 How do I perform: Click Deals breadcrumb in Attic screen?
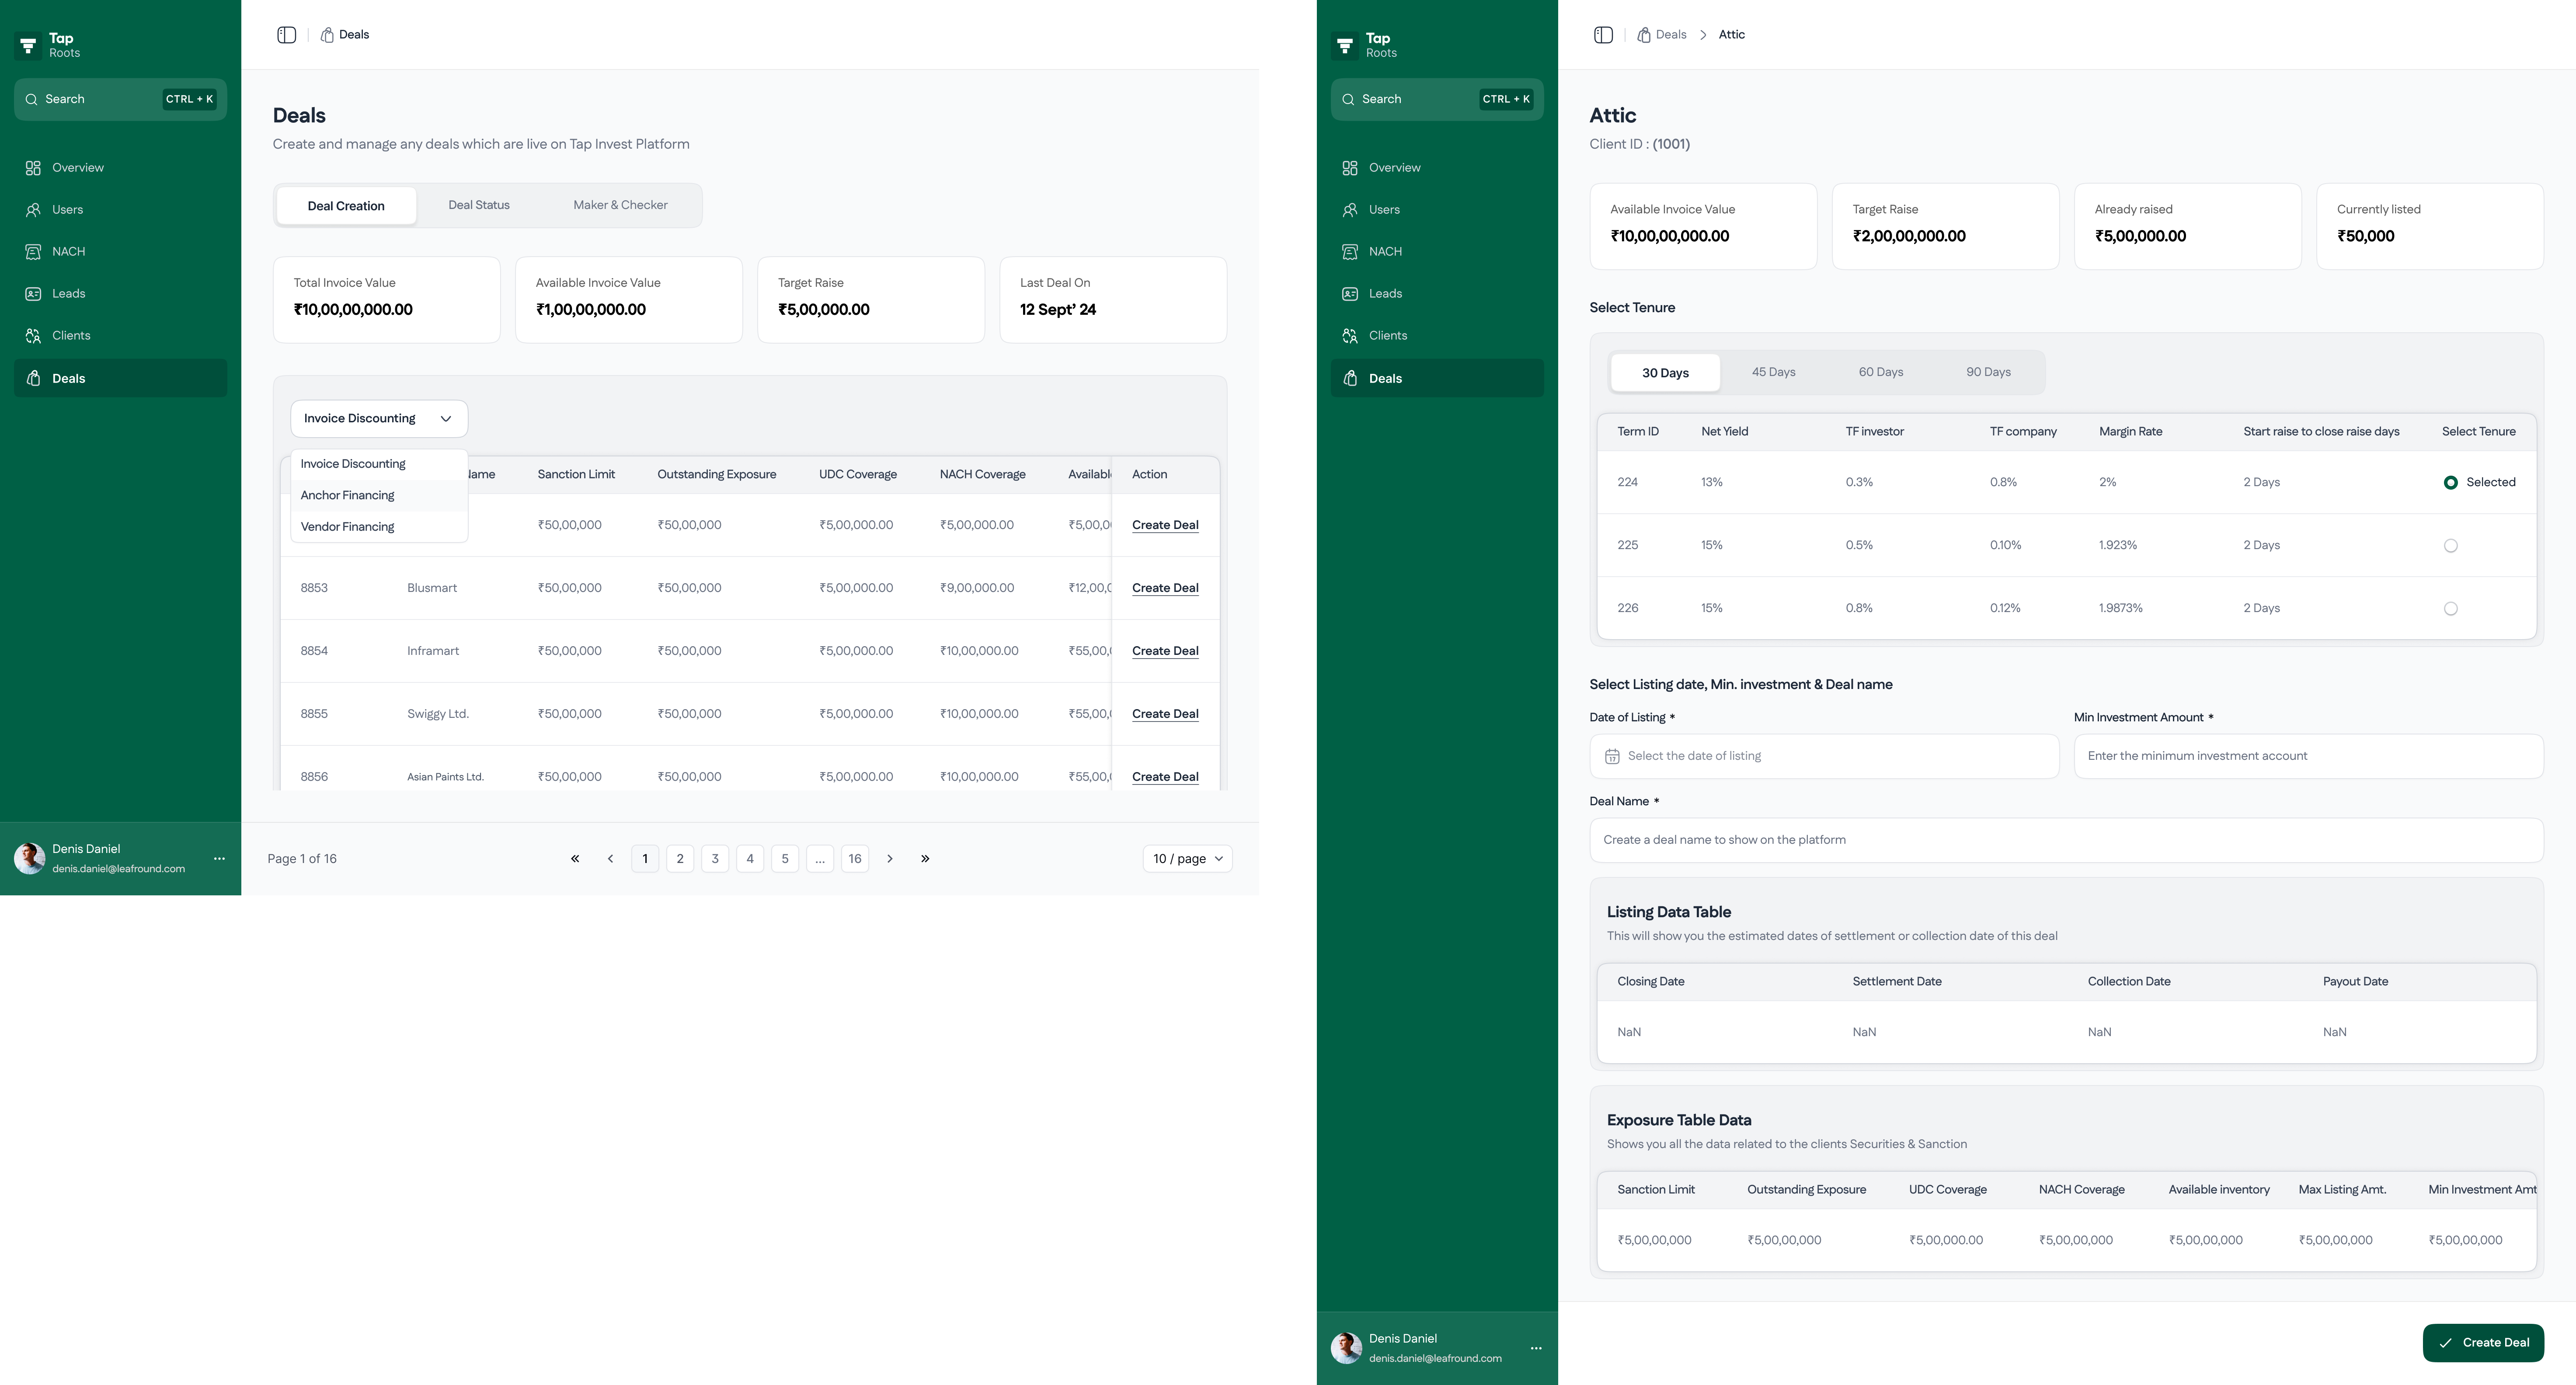click(x=1662, y=35)
